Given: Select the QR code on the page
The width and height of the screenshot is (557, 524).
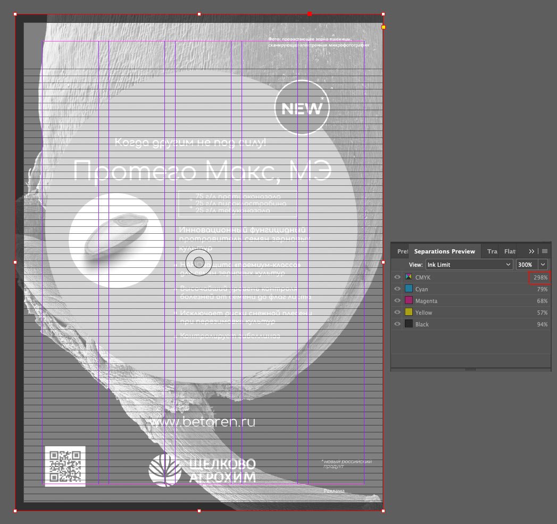Looking at the screenshot, I should tap(65, 466).
